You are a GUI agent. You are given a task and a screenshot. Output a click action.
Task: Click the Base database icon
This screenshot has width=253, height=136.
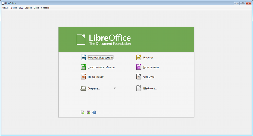tap(139, 67)
